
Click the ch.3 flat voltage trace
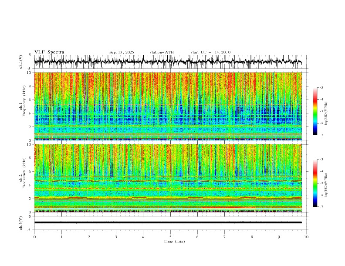pyautogui.click(x=168, y=223)
